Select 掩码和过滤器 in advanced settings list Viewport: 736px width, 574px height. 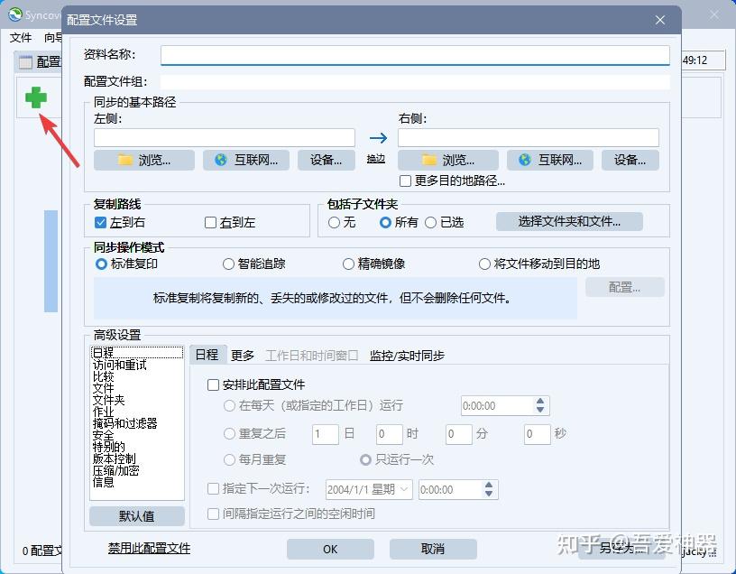pos(124,423)
